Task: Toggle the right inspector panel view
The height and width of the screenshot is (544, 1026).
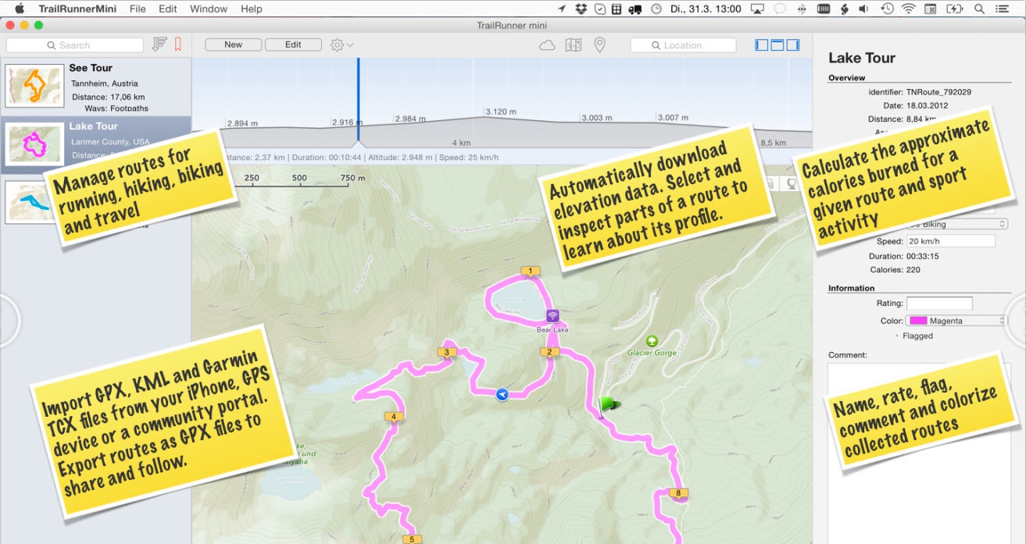Action: (794, 44)
